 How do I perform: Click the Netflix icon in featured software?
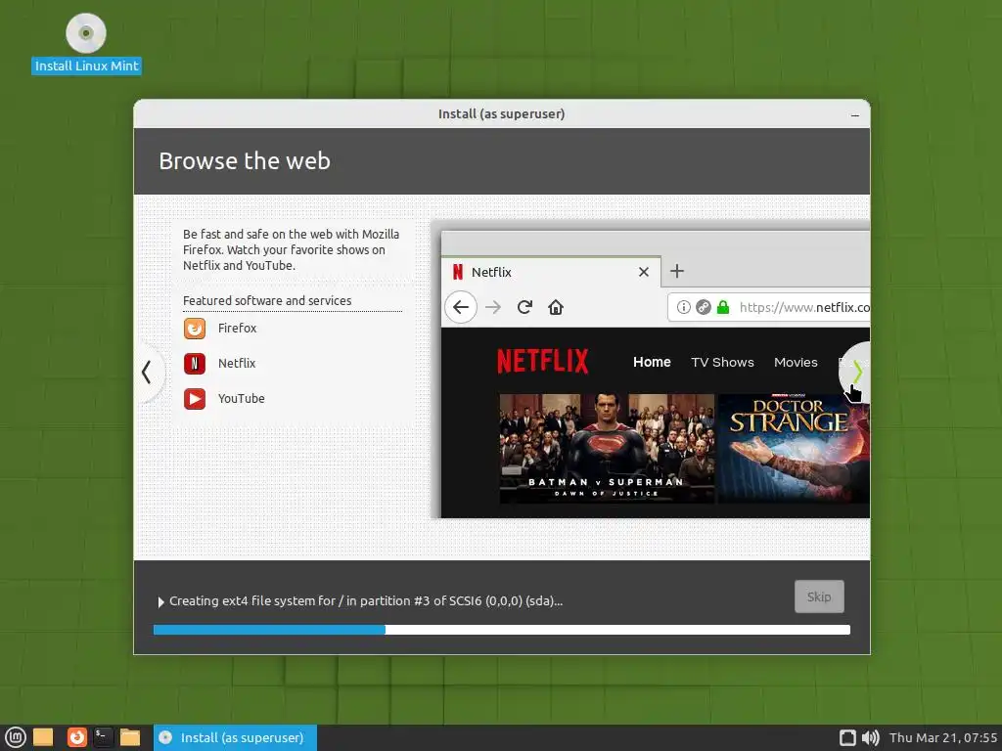pos(195,364)
